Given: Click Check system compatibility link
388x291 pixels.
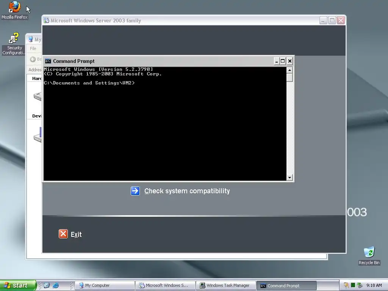Looking at the screenshot, I should pos(187,191).
